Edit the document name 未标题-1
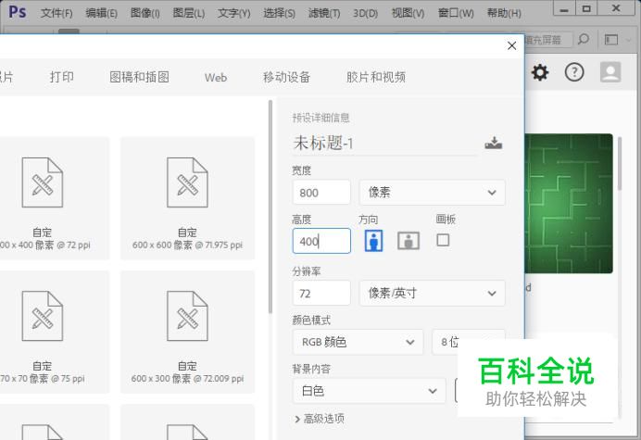Viewport: 641px width, 440px height. coord(384,144)
